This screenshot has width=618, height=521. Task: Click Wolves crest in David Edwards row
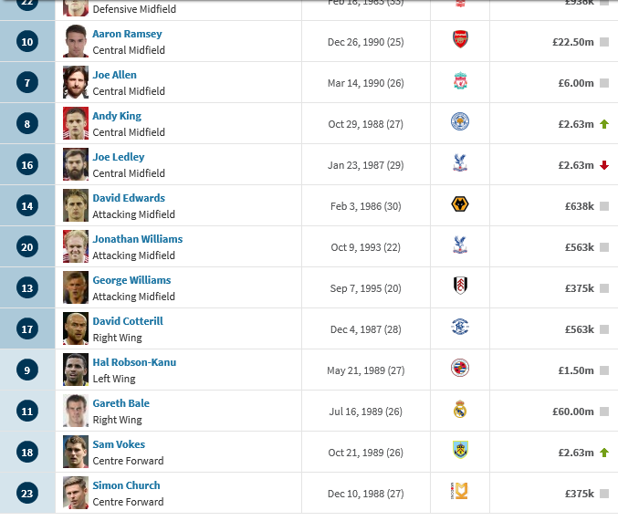click(x=460, y=204)
